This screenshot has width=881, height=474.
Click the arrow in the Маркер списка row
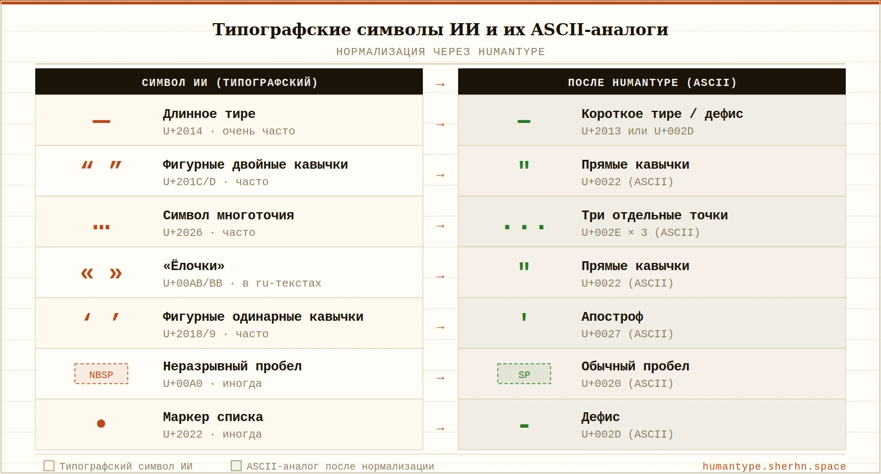(440, 429)
